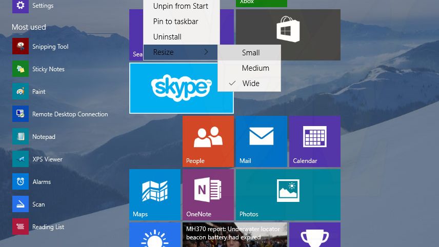Viewport: 439px width, 247px height.
Task: Click the Snipping Tool text label
Action: [50, 47]
